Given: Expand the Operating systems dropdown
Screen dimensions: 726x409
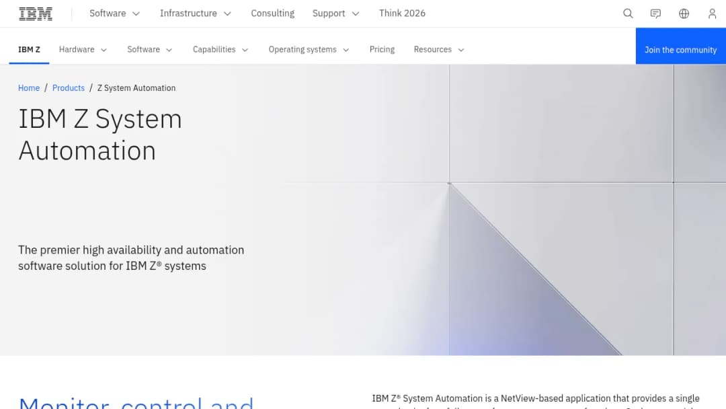Looking at the screenshot, I should [309, 50].
